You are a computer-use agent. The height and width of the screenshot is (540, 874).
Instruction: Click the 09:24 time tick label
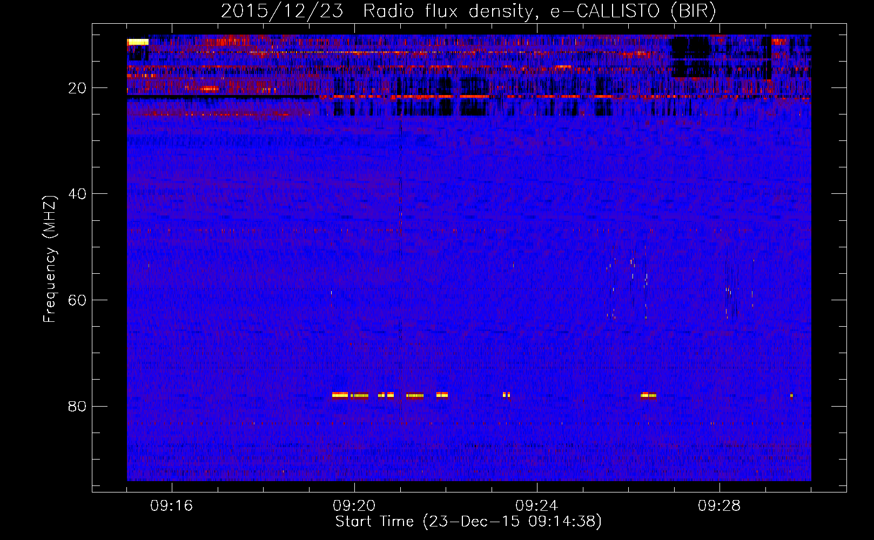537,506
